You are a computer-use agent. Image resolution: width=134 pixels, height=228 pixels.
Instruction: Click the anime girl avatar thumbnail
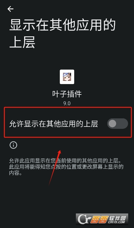point(67,77)
